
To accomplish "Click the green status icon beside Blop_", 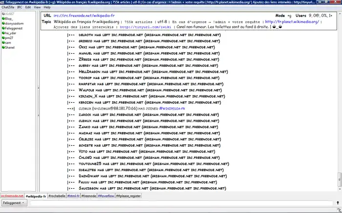I will point(3,19).
